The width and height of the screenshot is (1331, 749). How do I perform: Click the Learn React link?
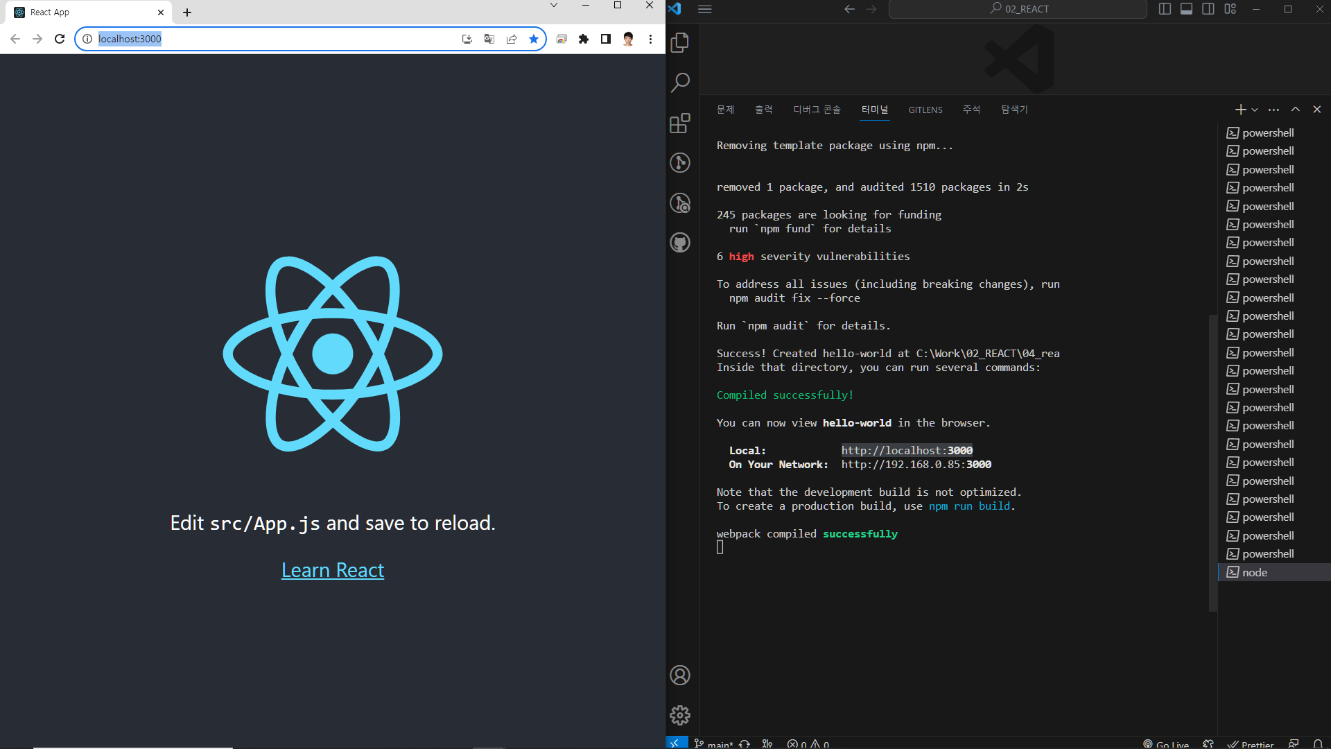(x=333, y=570)
